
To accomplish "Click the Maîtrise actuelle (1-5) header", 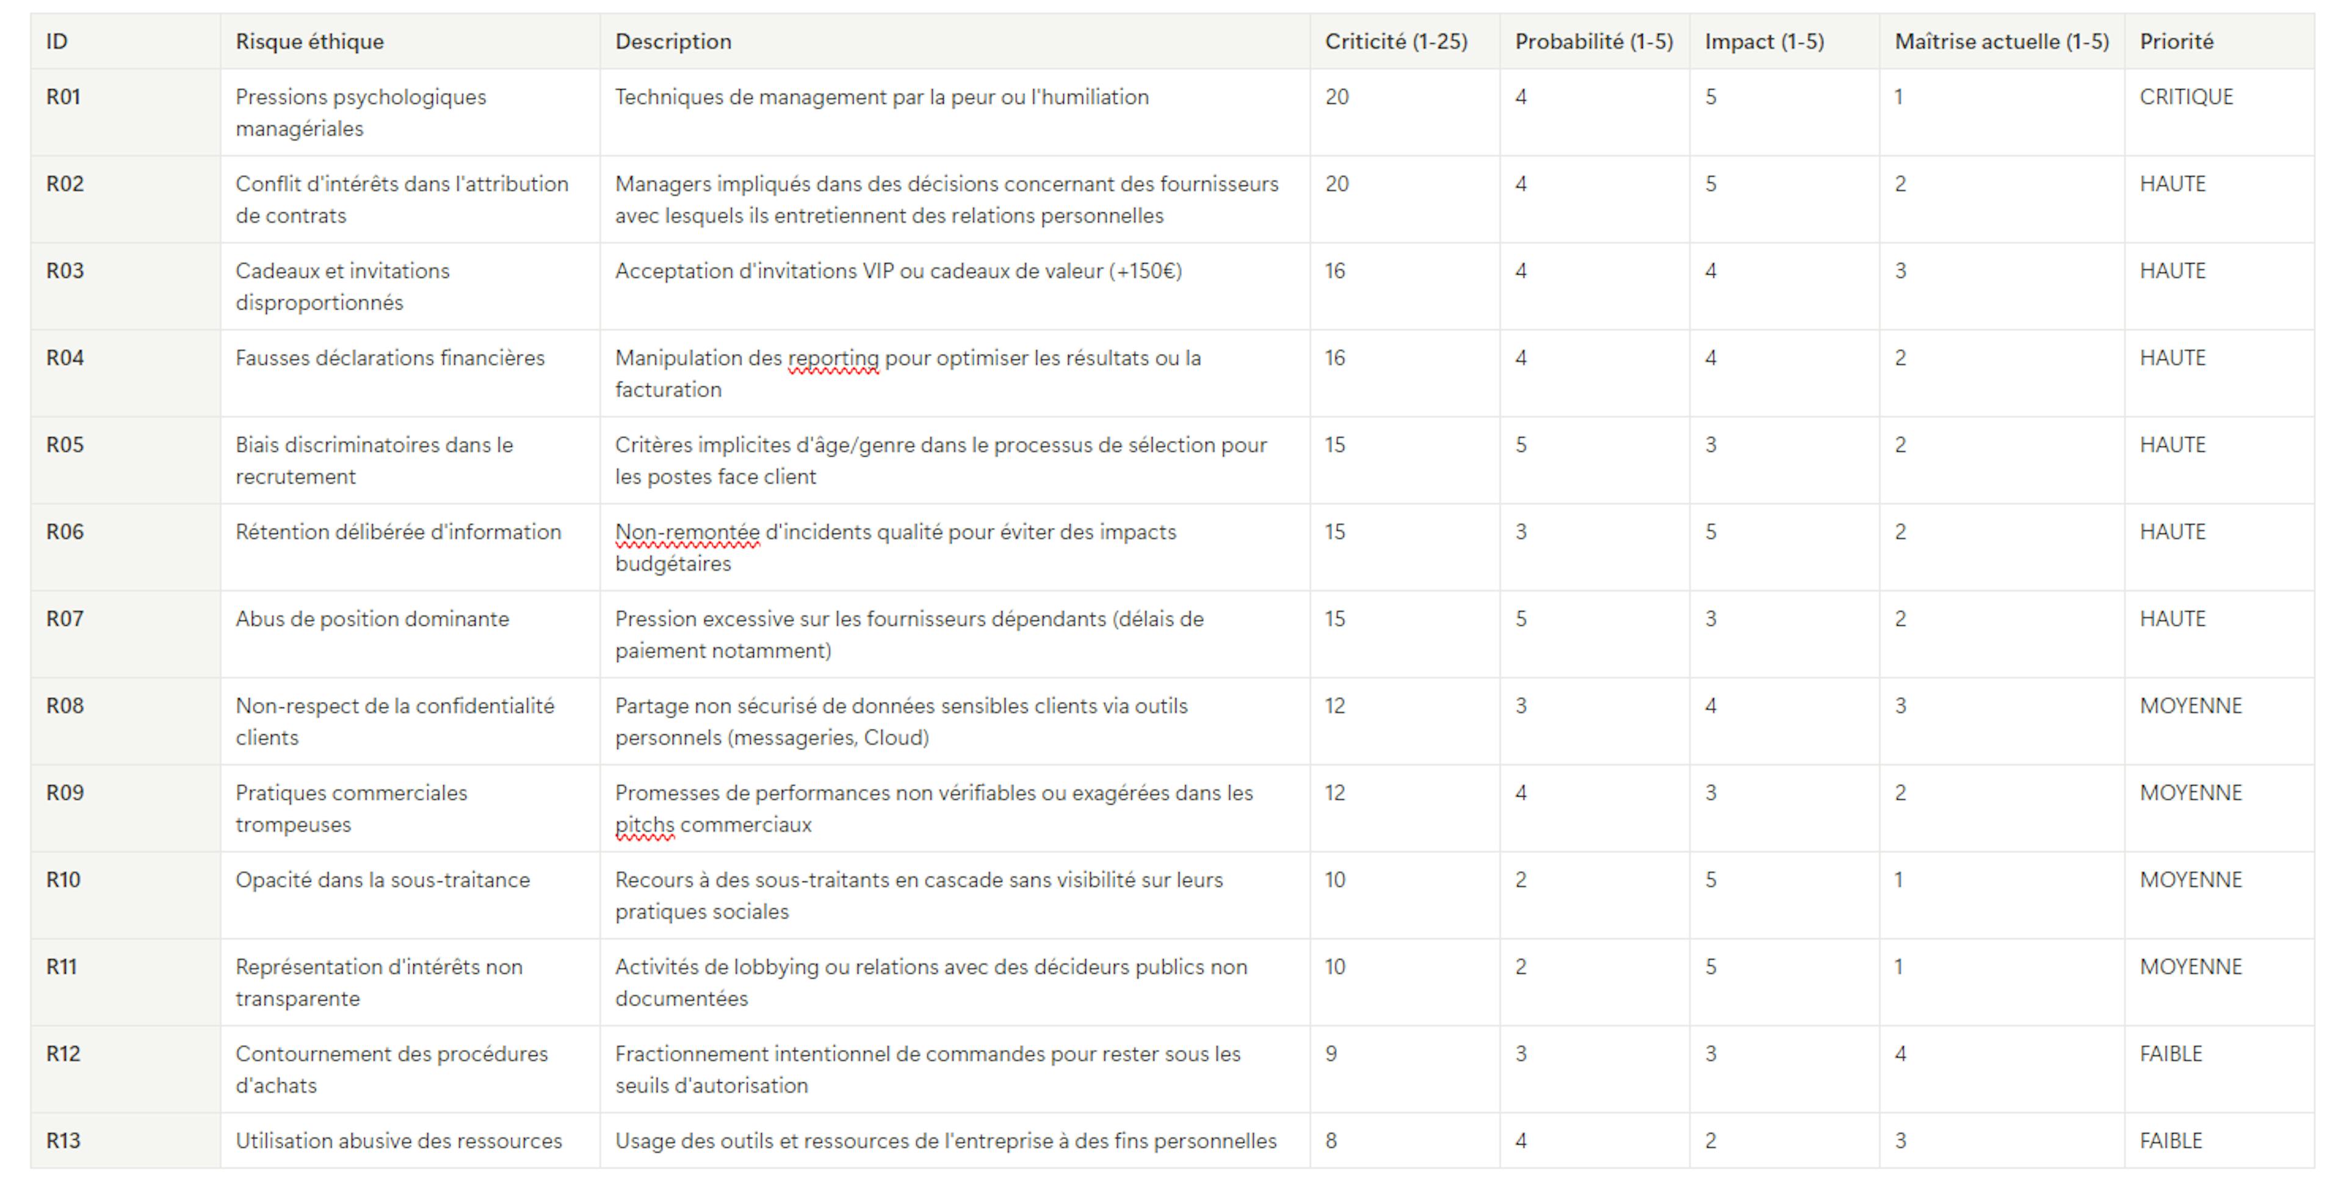I will pyautogui.click(x=2002, y=41).
